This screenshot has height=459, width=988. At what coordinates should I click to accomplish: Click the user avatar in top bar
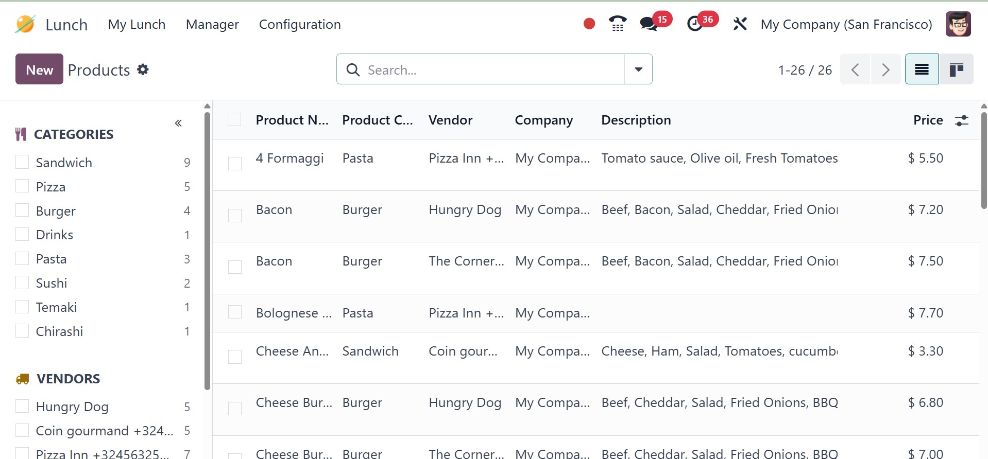(958, 24)
